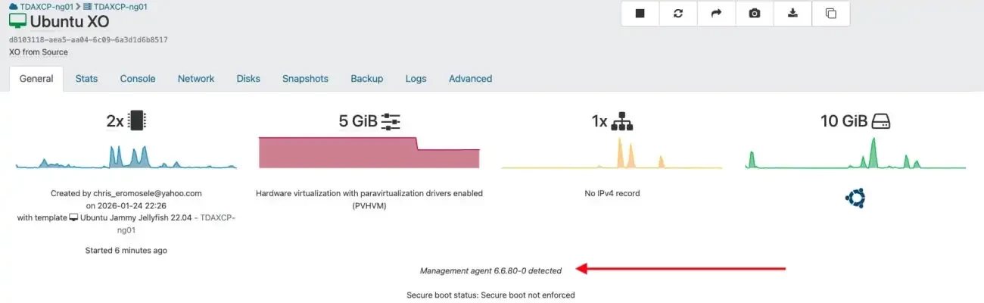Switch to the Logs tab
984x303 pixels.
pyautogui.click(x=416, y=78)
